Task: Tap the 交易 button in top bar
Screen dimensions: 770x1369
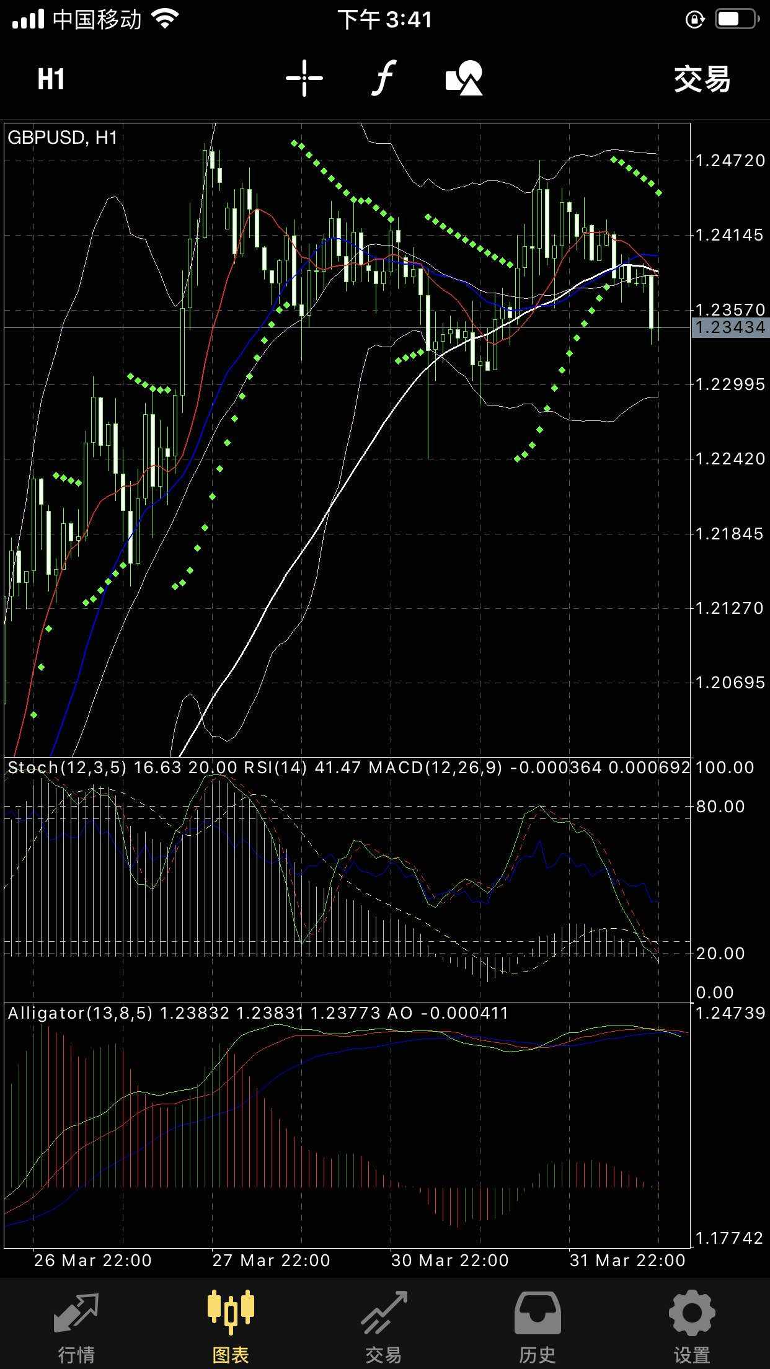Action: [x=702, y=79]
